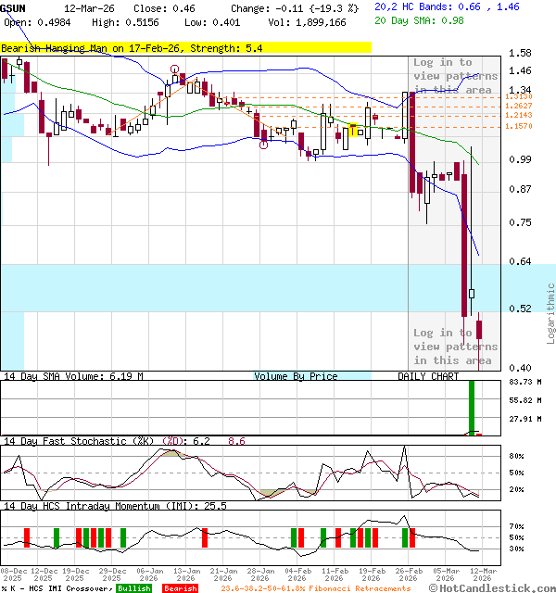This screenshot has height=593, width=556.
Task: Select the yellow highlighted Hanging Man candle
Action: tap(353, 131)
